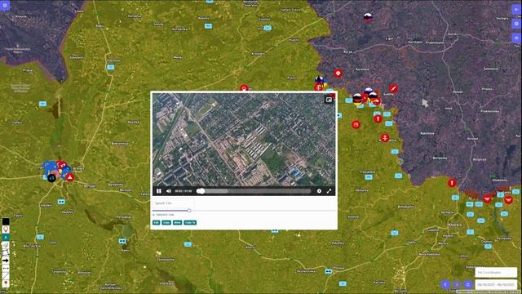Select the double-headed measure line tool

click(x=6, y=268)
